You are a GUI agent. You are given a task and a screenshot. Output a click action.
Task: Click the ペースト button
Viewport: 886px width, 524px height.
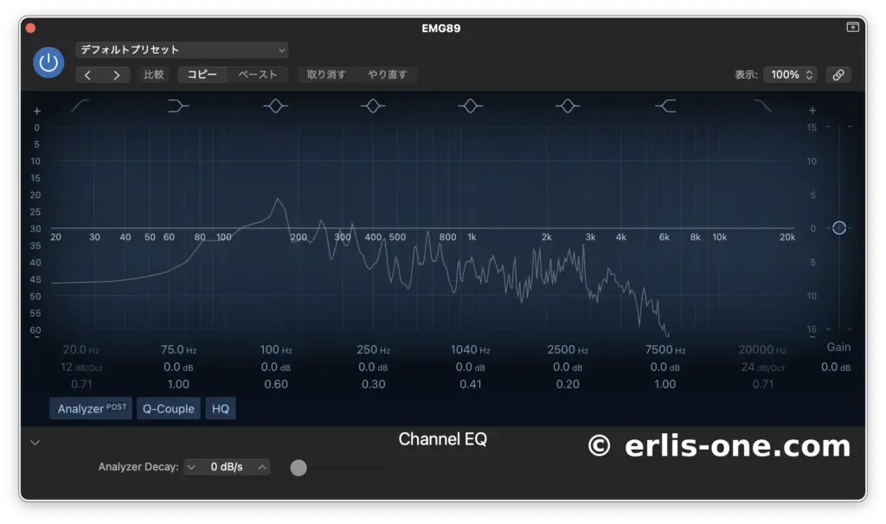[258, 74]
